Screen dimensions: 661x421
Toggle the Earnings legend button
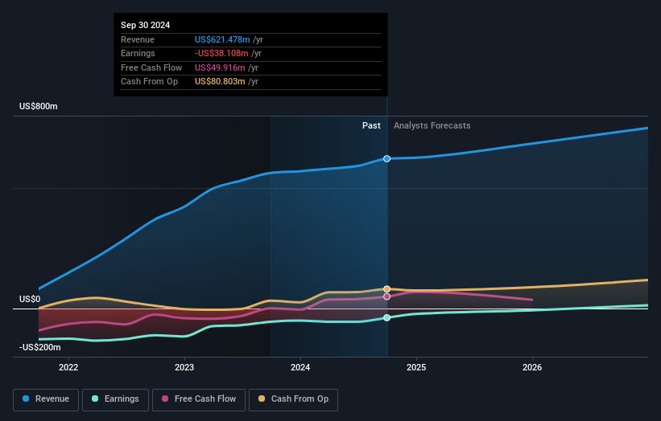click(x=115, y=399)
